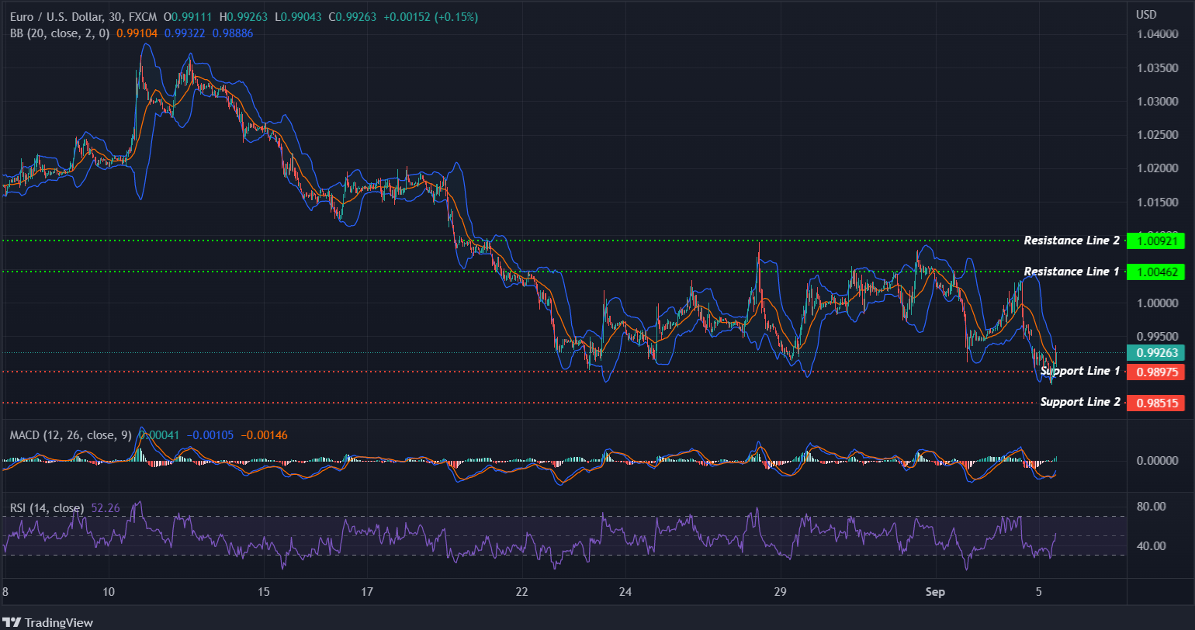Click the BB upper value 0.99322
The width and height of the screenshot is (1195, 630).
click(x=186, y=33)
